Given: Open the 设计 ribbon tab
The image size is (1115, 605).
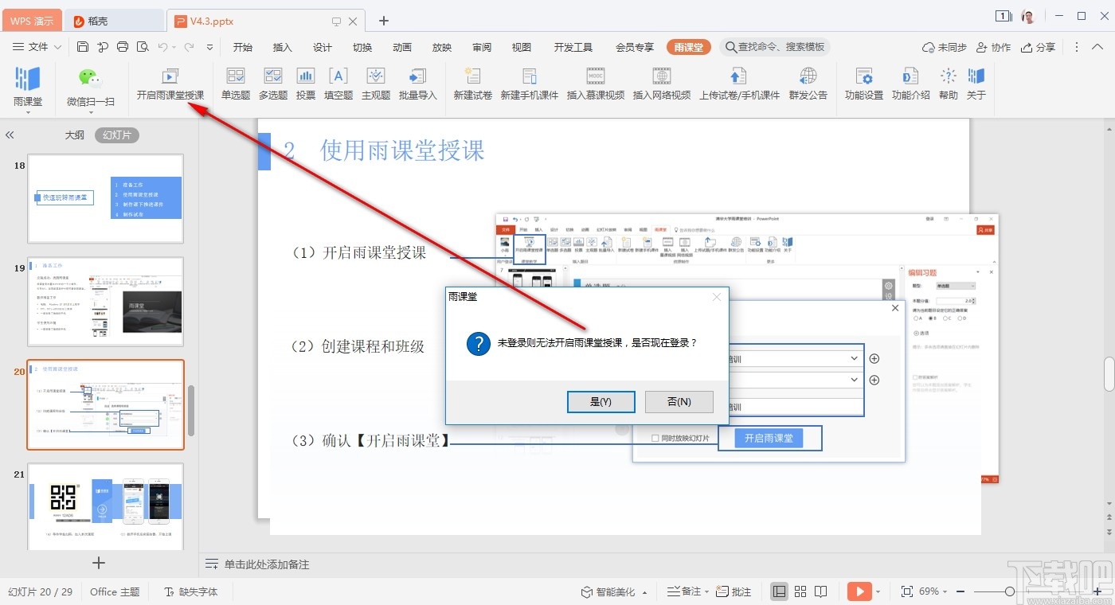Looking at the screenshot, I should 323,47.
